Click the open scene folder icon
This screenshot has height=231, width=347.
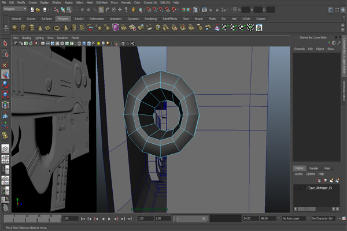(x=38, y=10)
